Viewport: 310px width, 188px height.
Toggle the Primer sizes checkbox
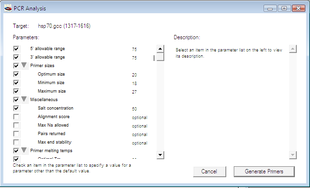[16, 66]
